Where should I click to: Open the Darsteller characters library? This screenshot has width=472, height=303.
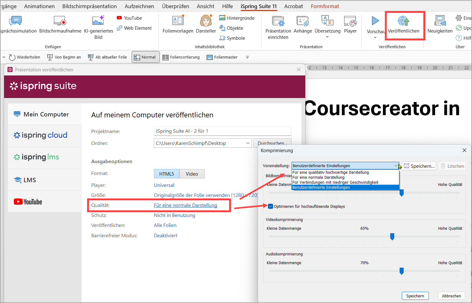coord(206,22)
